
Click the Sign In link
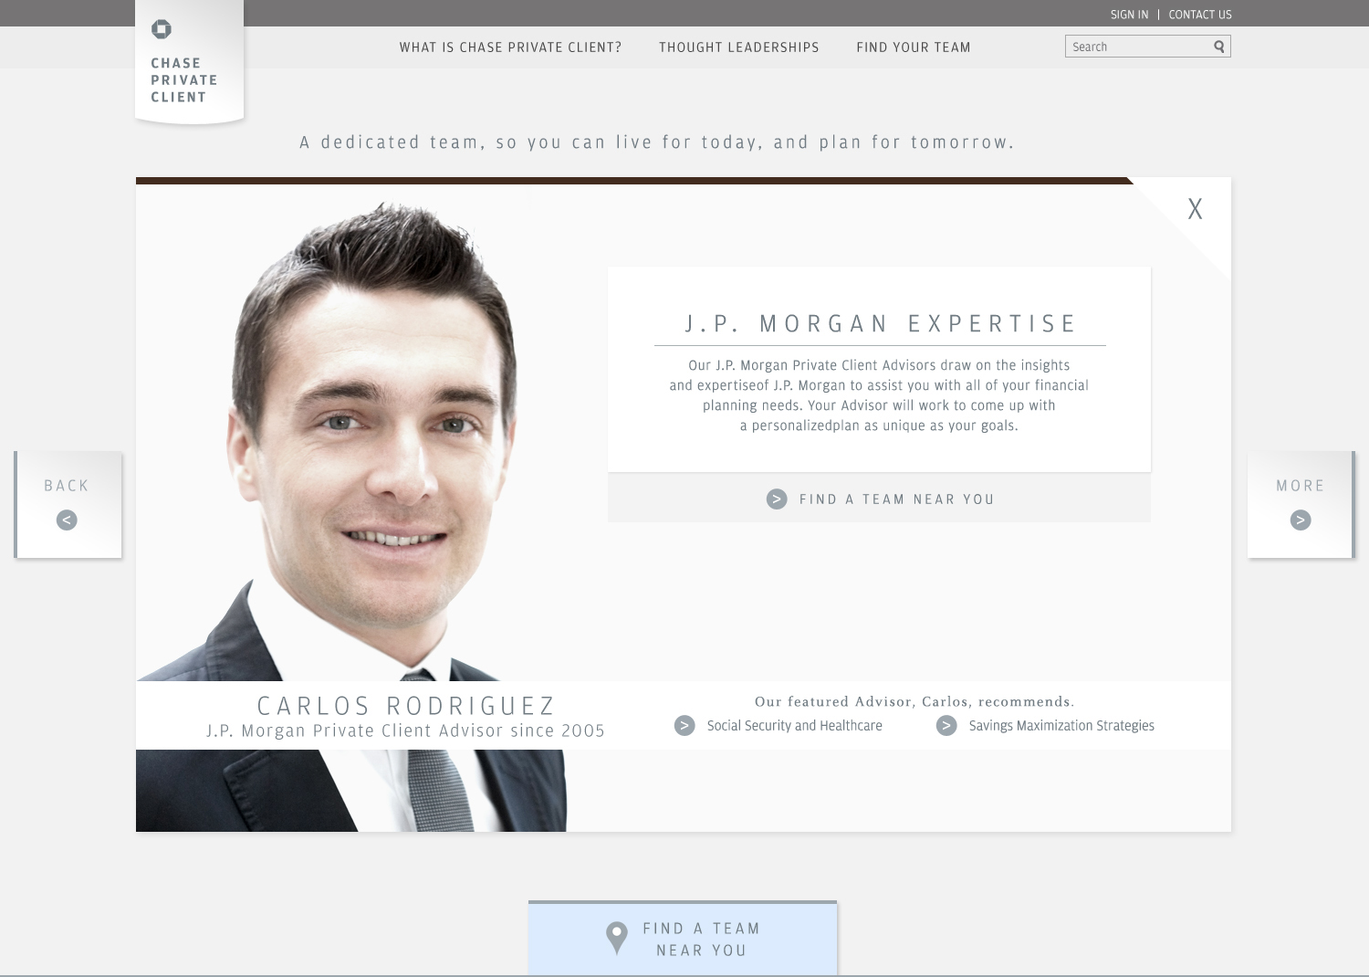tap(1129, 15)
